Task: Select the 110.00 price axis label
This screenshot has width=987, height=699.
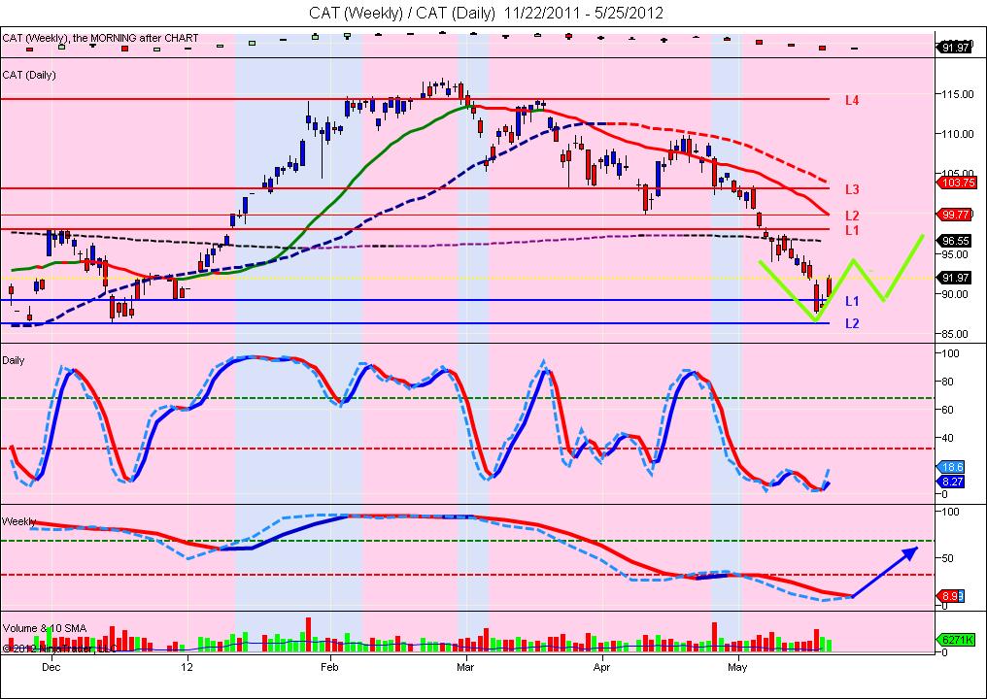Action: pyautogui.click(x=957, y=134)
